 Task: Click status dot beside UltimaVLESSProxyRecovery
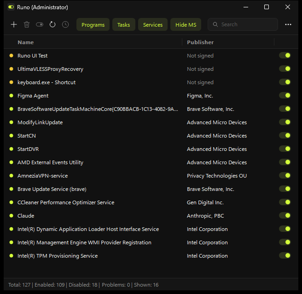12,69
